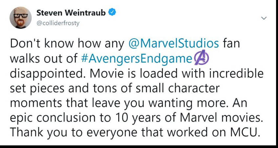Click the word "fan" after the Marvel mention
The height and width of the screenshot is (148, 278).
tap(233, 44)
